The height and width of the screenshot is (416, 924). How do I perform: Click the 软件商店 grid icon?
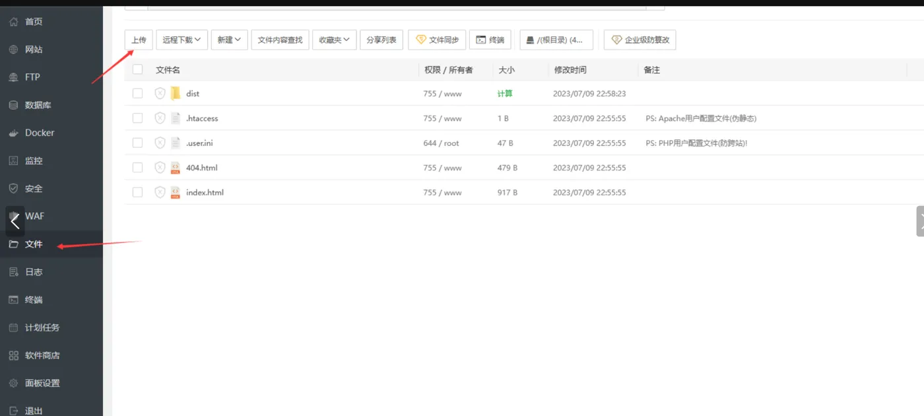[x=14, y=355]
